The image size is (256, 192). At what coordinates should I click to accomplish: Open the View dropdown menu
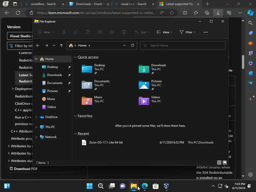coord(164,32)
